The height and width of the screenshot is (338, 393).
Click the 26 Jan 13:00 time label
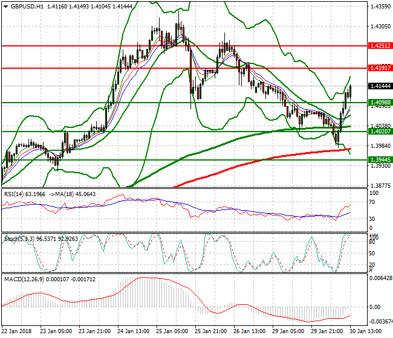(249, 331)
